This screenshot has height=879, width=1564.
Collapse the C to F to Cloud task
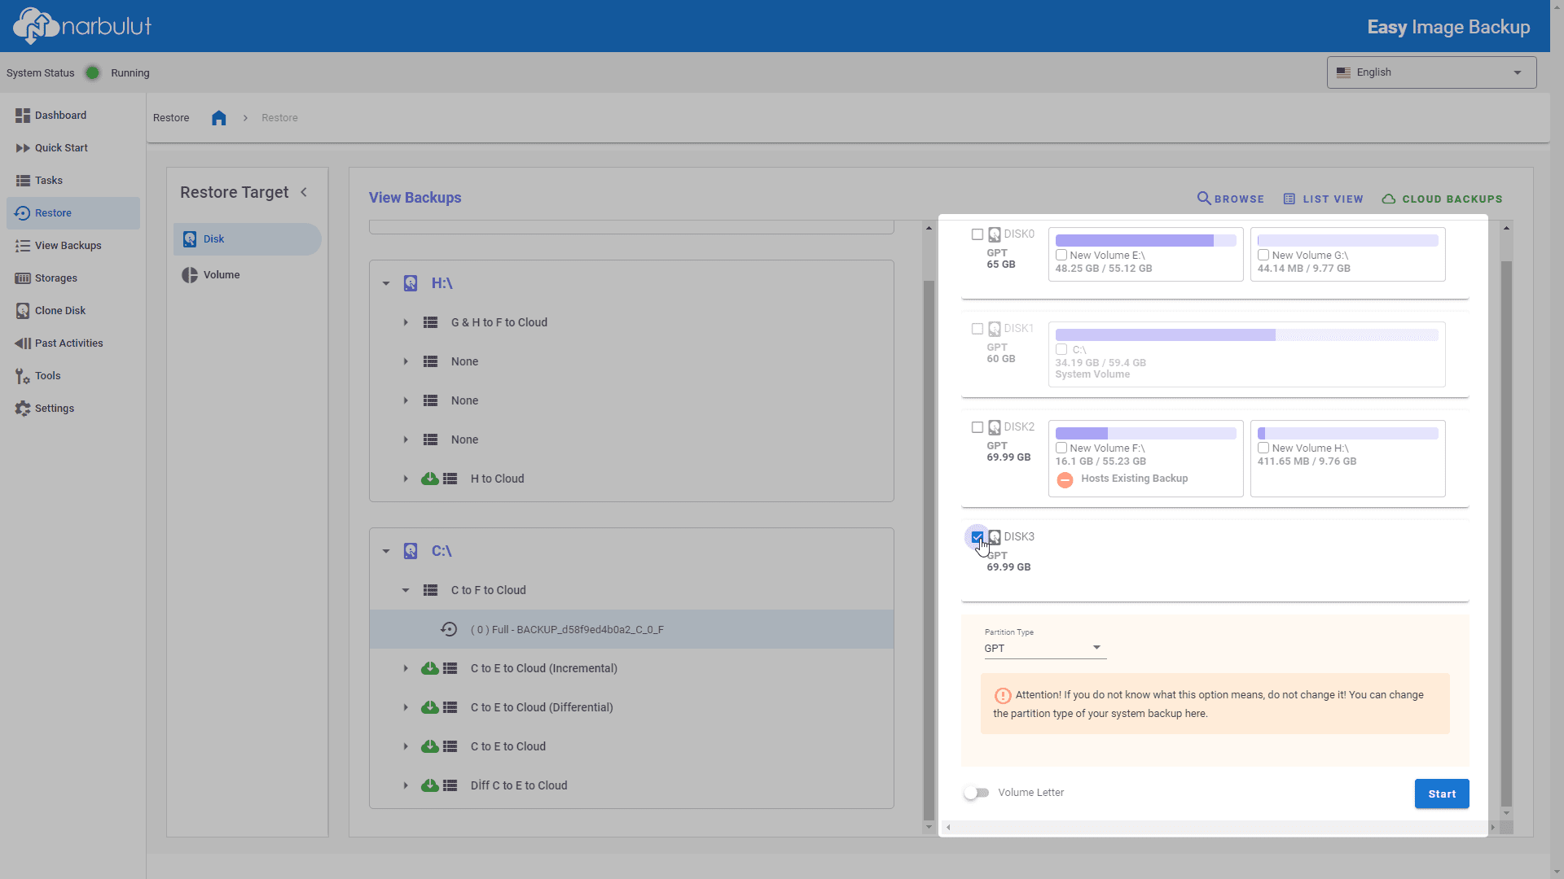click(406, 590)
